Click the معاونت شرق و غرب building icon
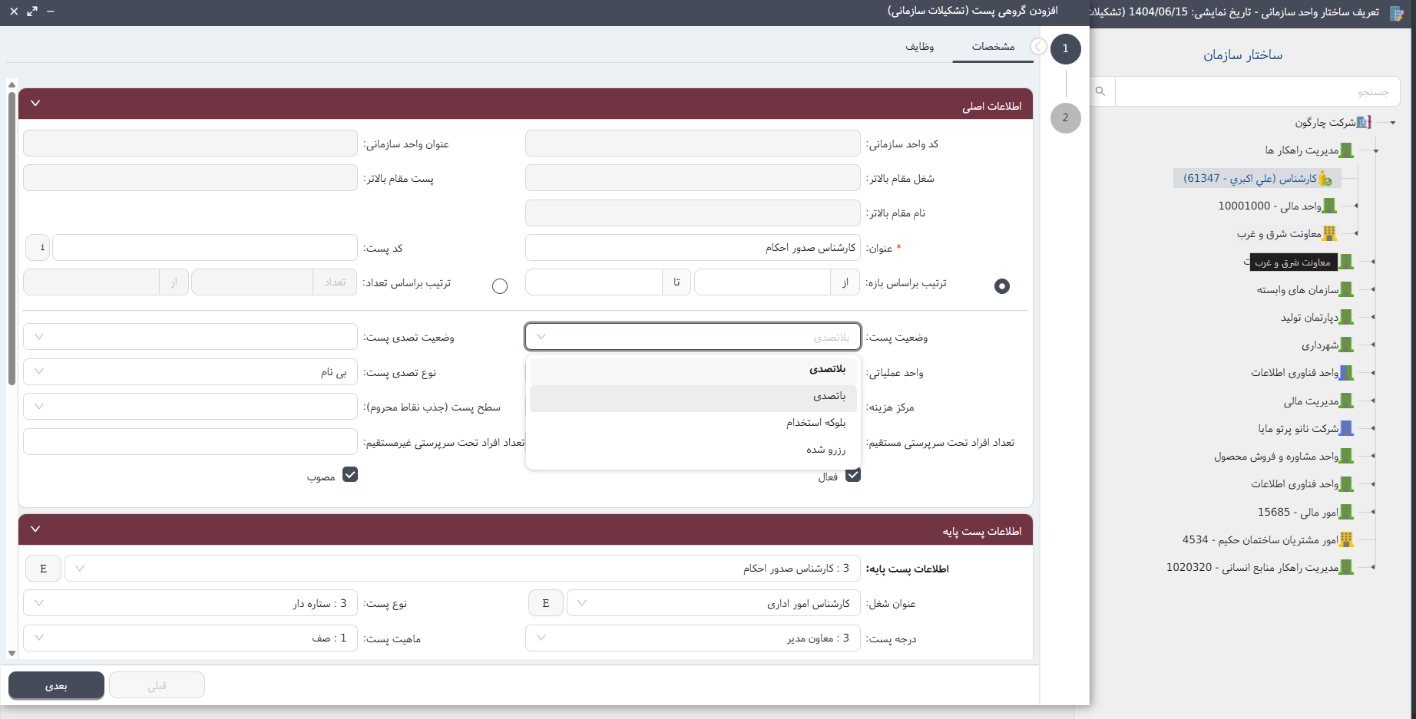The image size is (1416, 719). (1330, 234)
